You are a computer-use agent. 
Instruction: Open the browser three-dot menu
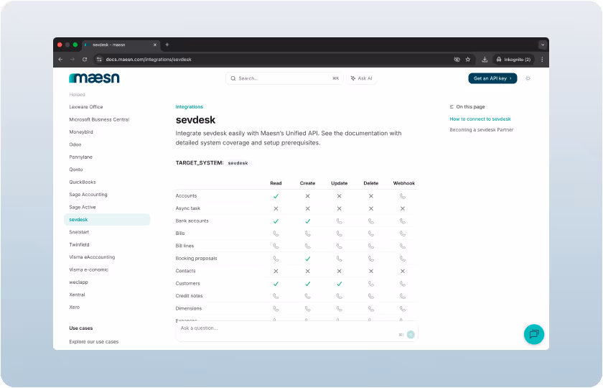pyautogui.click(x=542, y=59)
